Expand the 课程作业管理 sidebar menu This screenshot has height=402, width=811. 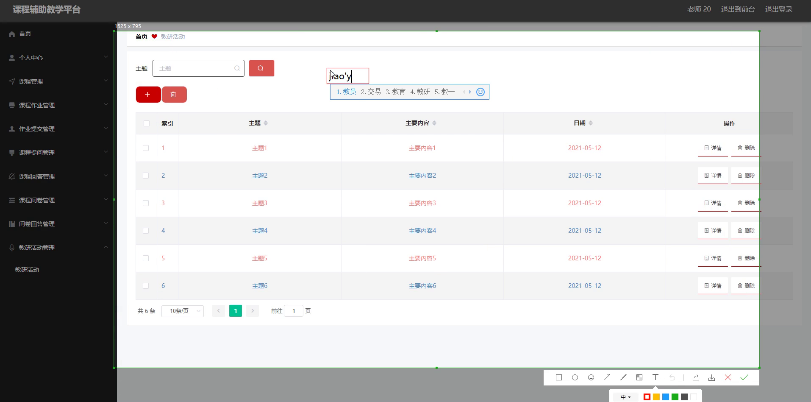coord(58,105)
